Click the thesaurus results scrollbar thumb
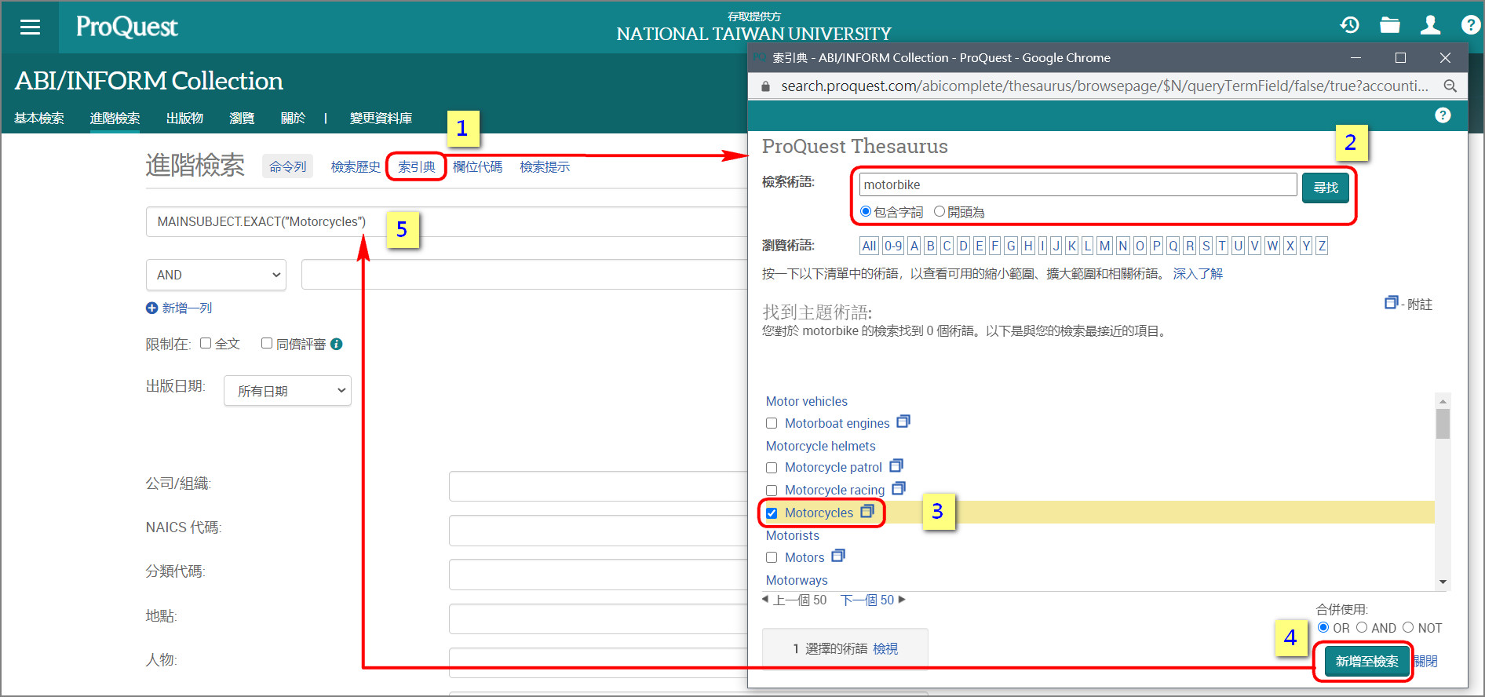1485x697 pixels. [1443, 424]
